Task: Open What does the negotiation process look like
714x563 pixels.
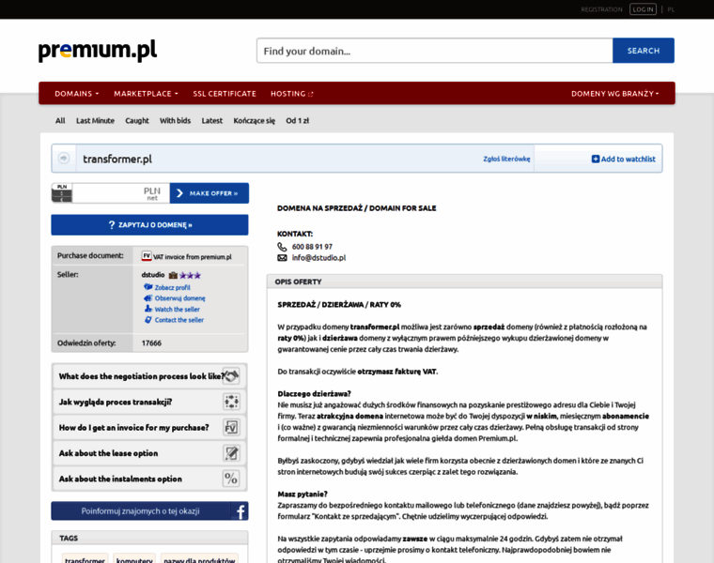Action: [x=149, y=376]
